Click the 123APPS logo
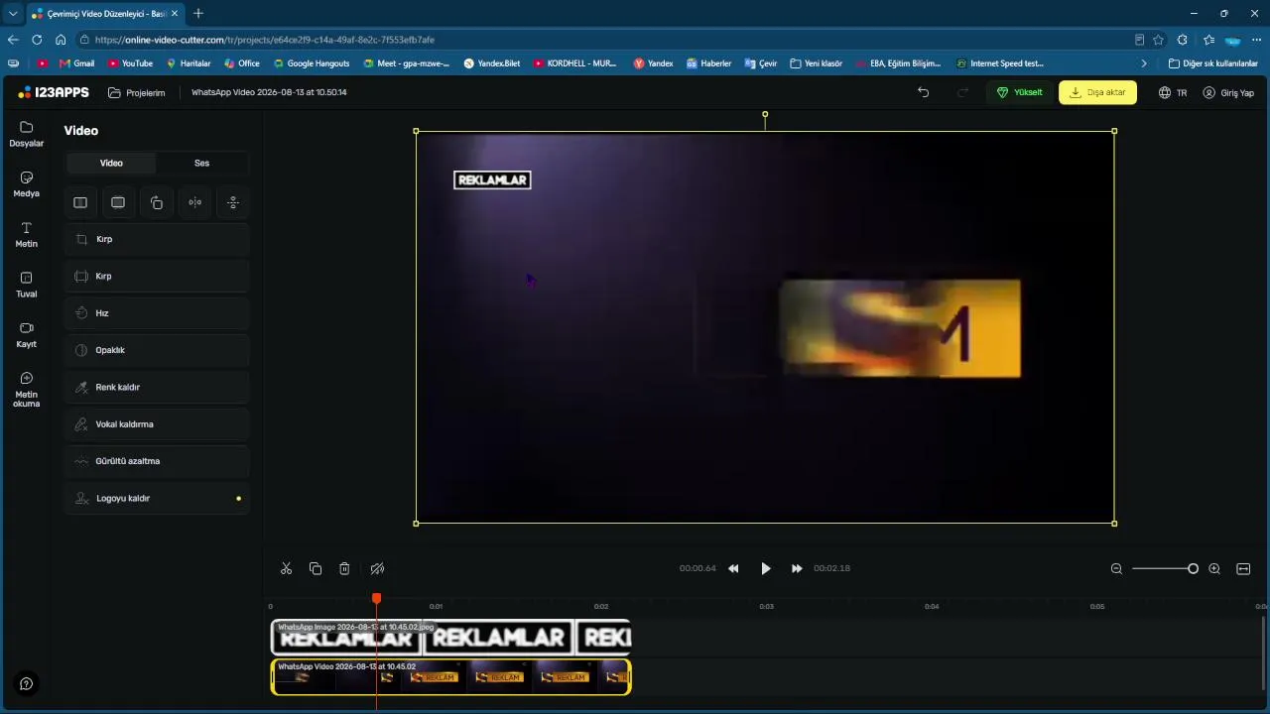Screen dimensions: 1270x714 (54, 92)
